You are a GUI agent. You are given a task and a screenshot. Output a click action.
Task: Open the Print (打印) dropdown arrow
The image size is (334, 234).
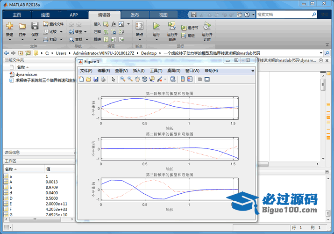(x=61, y=39)
